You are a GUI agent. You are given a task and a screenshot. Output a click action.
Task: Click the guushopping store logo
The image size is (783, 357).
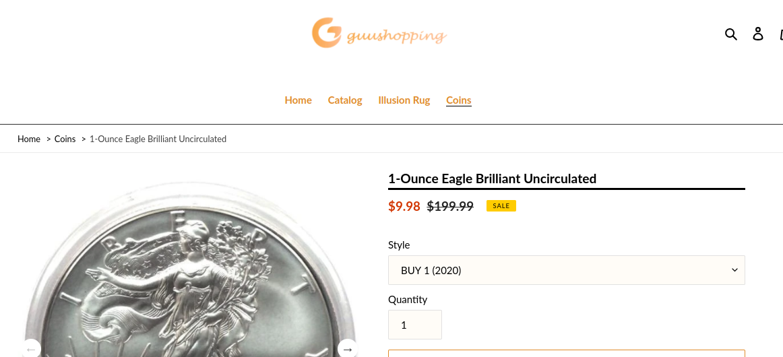(379, 34)
